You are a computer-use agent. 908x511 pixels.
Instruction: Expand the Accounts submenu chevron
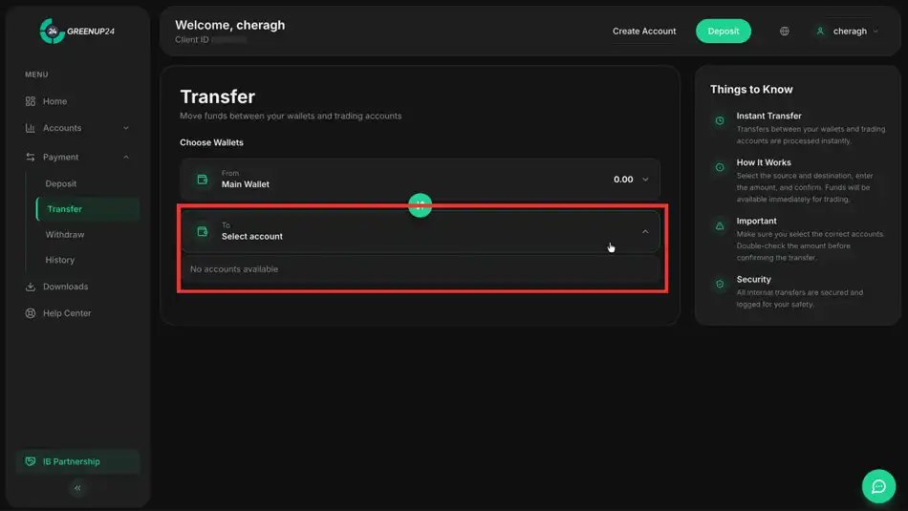click(125, 128)
